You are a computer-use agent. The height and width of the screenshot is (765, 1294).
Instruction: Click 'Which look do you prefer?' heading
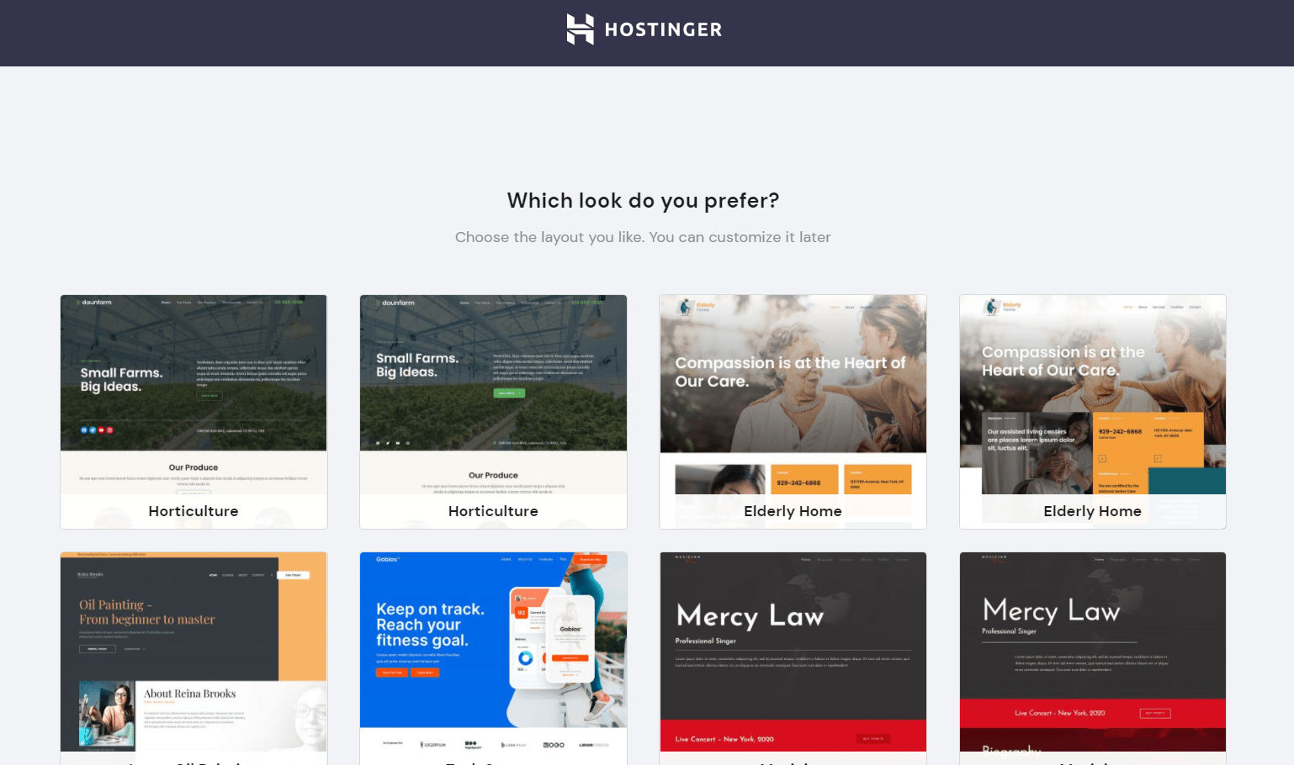643,201
